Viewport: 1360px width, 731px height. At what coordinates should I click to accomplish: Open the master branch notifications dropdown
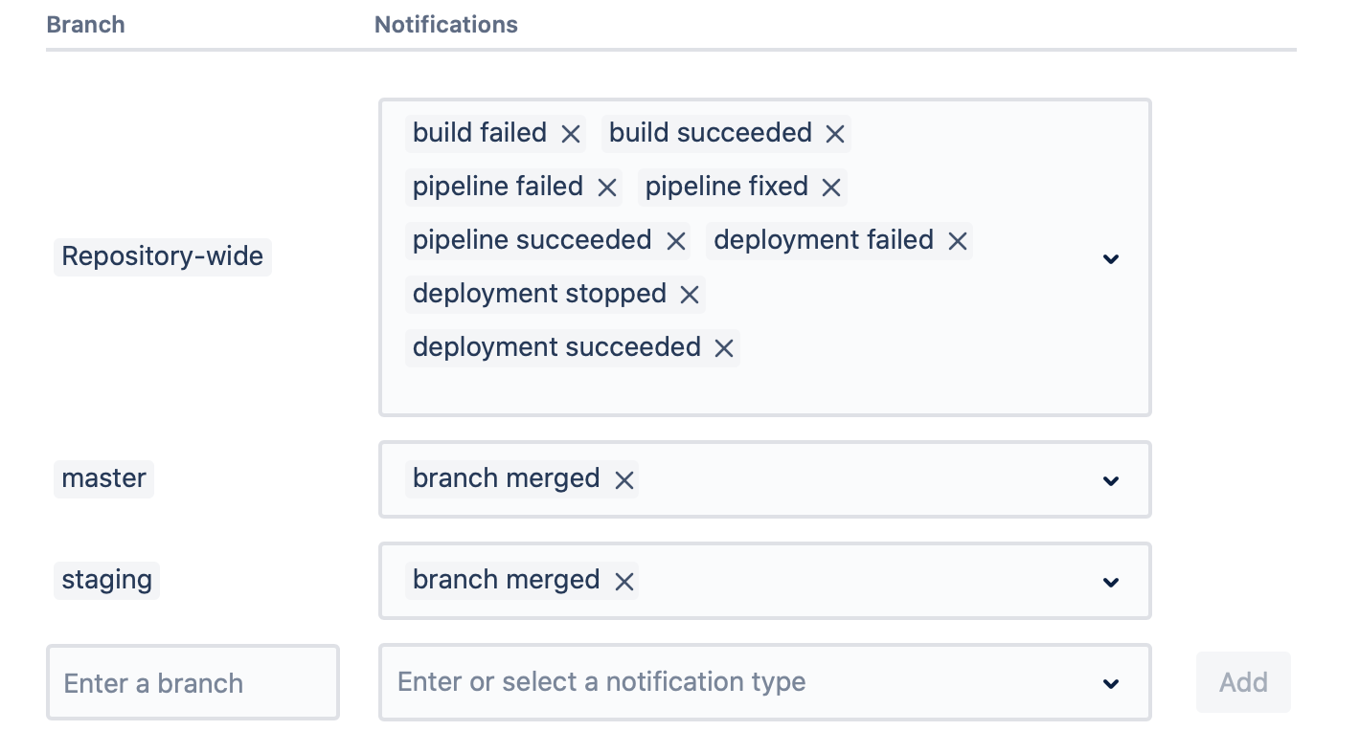click(1110, 479)
